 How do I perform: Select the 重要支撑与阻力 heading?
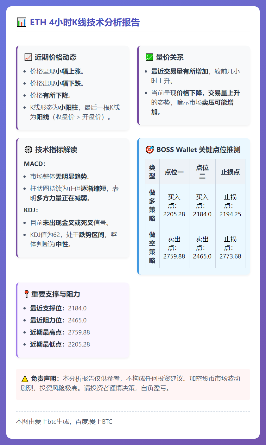tap(56, 294)
